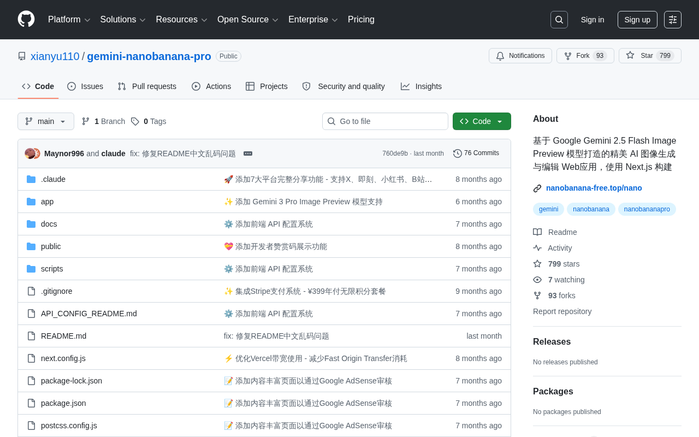Open the GitHub homepage logo

click(x=26, y=19)
